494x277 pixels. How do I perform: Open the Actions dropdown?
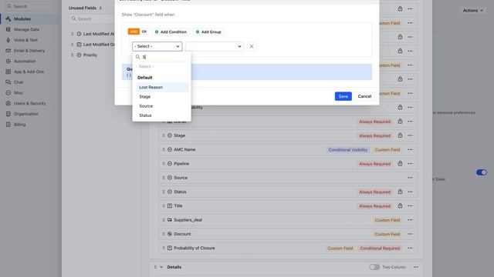click(472, 10)
